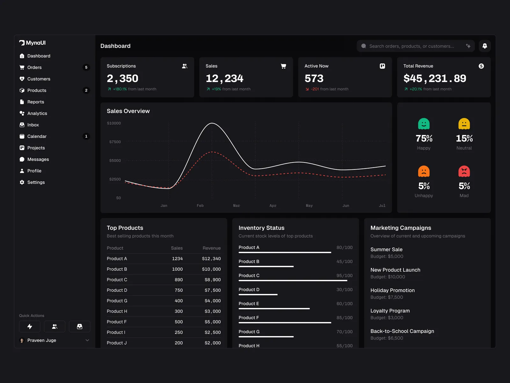
Task: Click the Product C stock progress bar
Action: 293,281
